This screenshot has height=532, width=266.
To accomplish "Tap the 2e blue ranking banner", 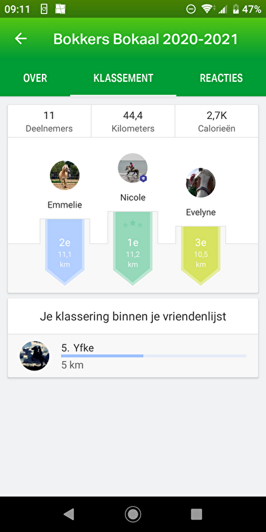I will pos(65,252).
